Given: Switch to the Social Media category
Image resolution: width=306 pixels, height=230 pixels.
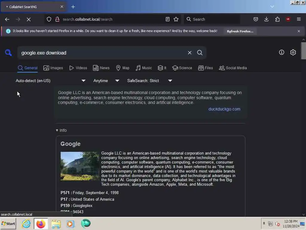Looking at the screenshot, I should coord(233,68).
